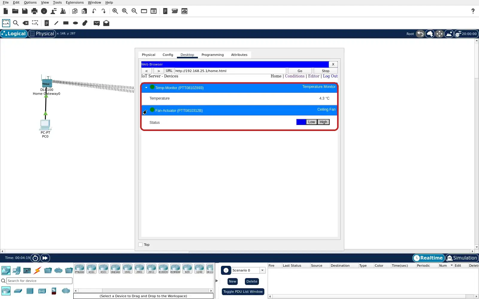479x299 pixels.
Task: Switch to Simulation mode
Action: [462, 258]
